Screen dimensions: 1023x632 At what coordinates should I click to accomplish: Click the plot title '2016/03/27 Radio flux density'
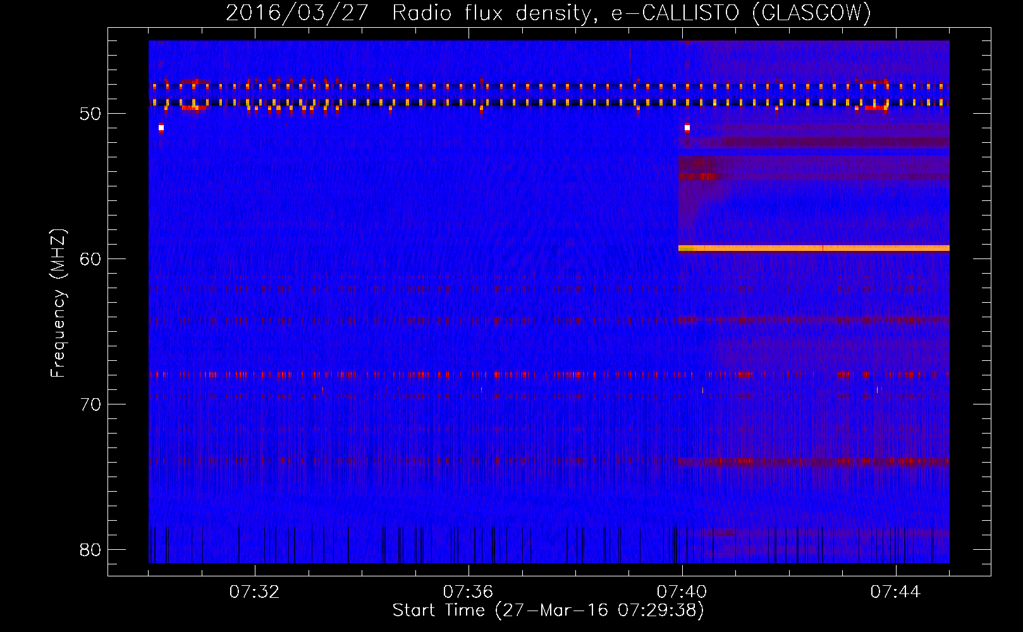click(412, 13)
